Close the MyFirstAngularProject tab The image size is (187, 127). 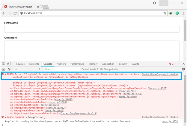38,7
